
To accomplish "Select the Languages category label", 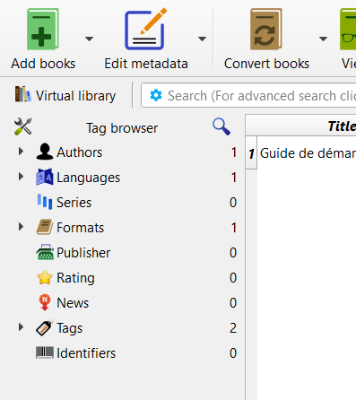I will click(x=89, y=178).
